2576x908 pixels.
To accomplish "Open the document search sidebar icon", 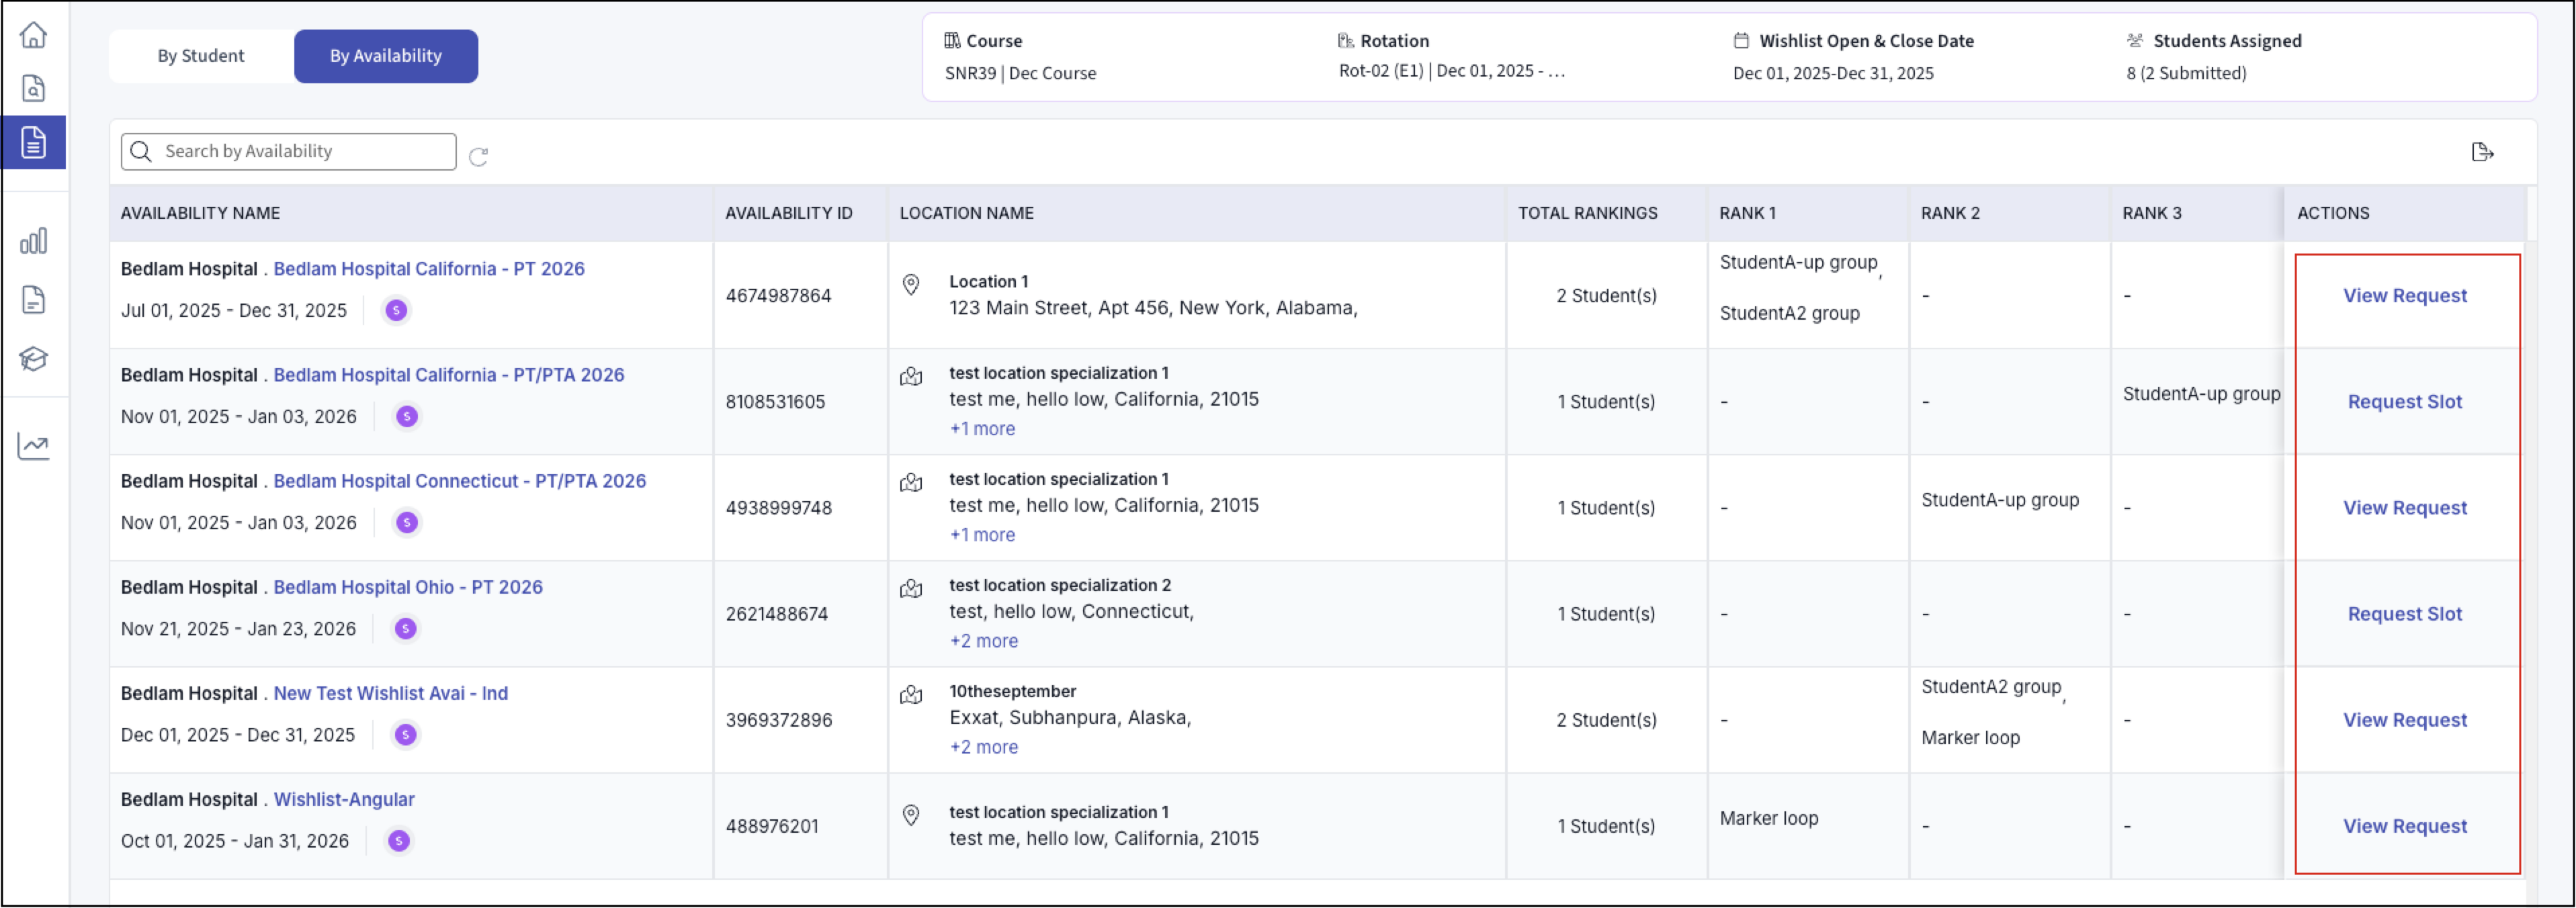I will 33,89.
